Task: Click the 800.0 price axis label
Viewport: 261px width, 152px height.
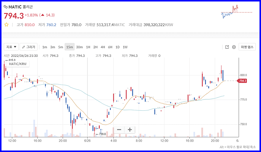Action: pyautogui.click(x=243, y=75)
